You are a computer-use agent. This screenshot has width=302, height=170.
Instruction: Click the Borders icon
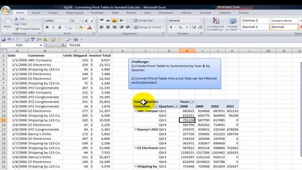pos(70,27)
